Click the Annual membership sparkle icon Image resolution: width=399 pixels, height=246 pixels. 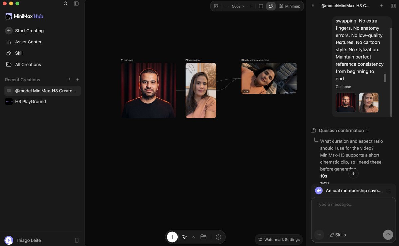319,191
